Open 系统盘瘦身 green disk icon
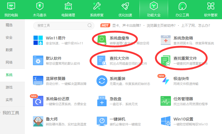Screen dimensions: 222x134 click(x=102, y=40)
